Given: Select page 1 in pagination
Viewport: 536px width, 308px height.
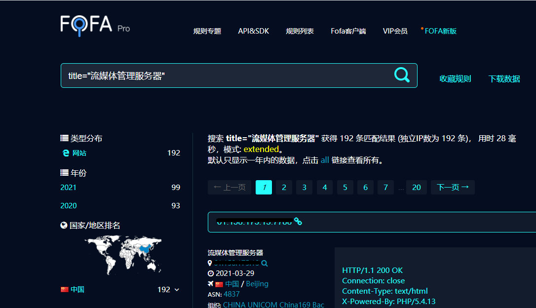Looking at the screenshot, I should click(x=264, y=188).
